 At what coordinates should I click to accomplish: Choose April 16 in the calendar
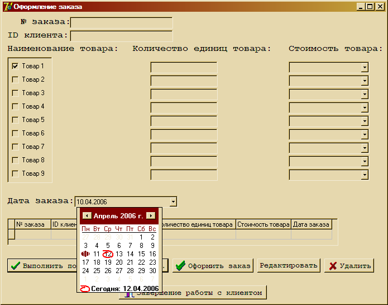152,254
